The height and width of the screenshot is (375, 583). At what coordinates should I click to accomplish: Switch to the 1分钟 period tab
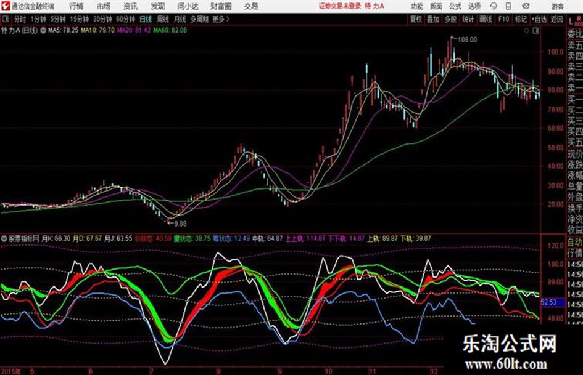tap(38, 19)
